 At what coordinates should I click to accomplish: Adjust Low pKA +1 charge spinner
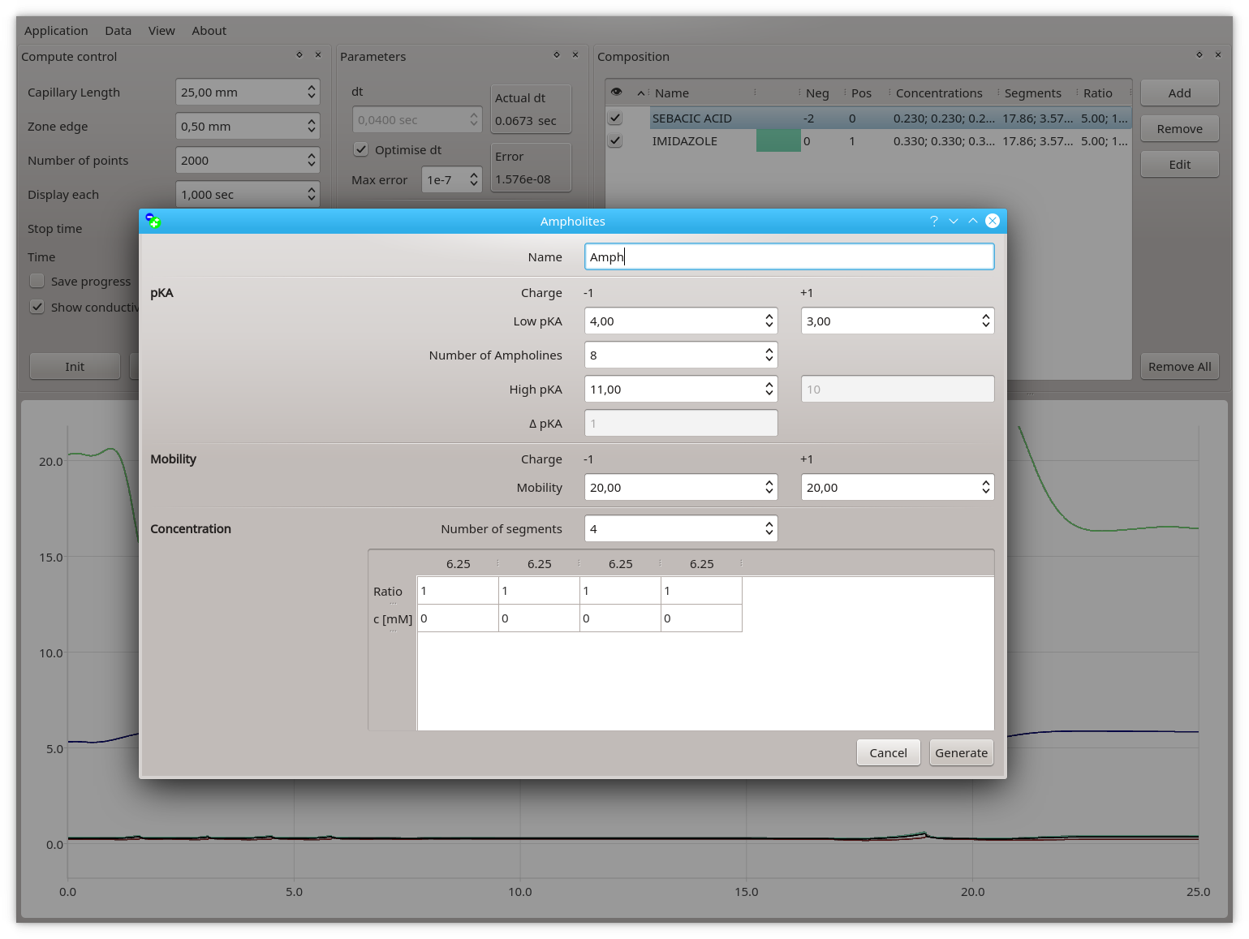[986, 321]
